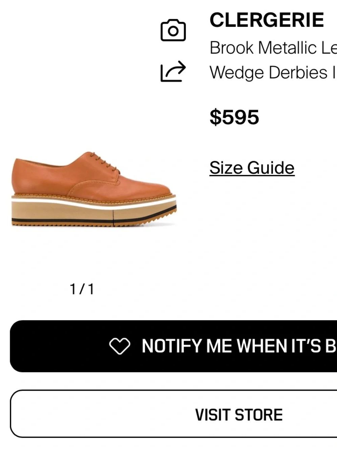View the tan platform derby shoe image
Viewport: 337px width, 449px height.
pyautogui.click(x=94, y=189)
